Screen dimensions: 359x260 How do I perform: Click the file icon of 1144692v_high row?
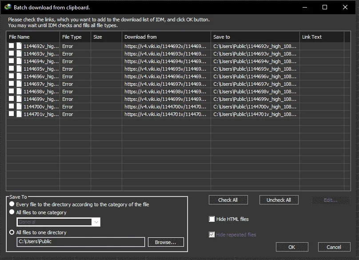(x=19, y=46)
